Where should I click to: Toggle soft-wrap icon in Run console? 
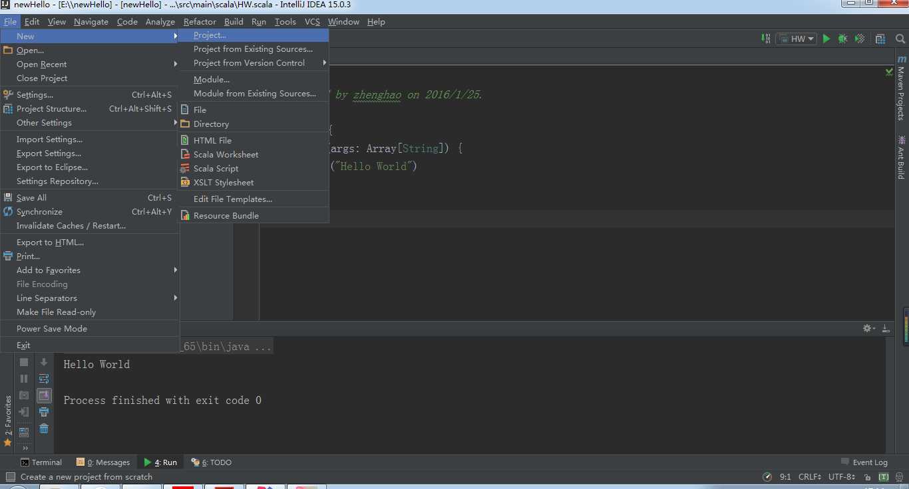click(x=44, y=379)
